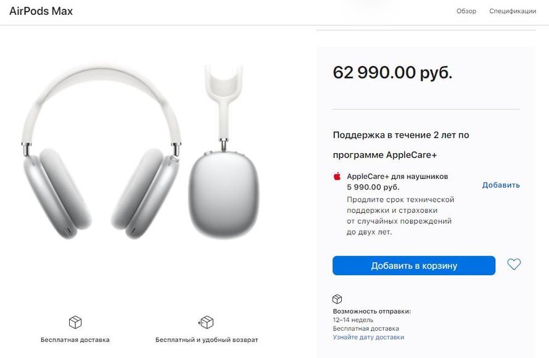
Task: Click the free delivery box icon
Action: coord(75,322)
